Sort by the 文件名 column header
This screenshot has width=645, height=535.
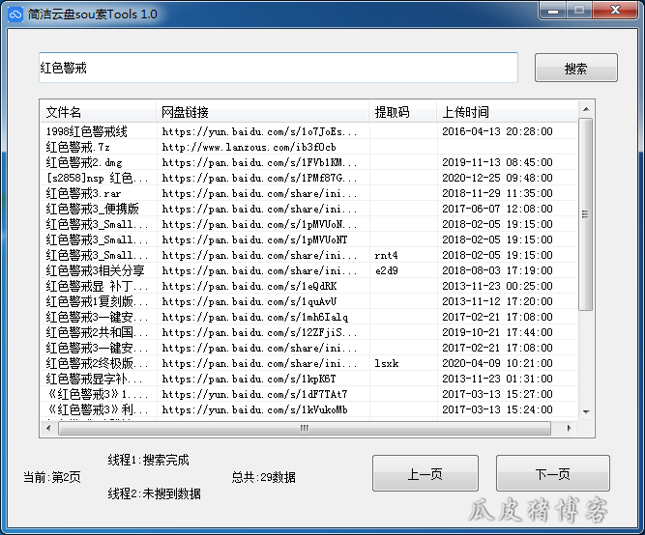tap(99, 112)
